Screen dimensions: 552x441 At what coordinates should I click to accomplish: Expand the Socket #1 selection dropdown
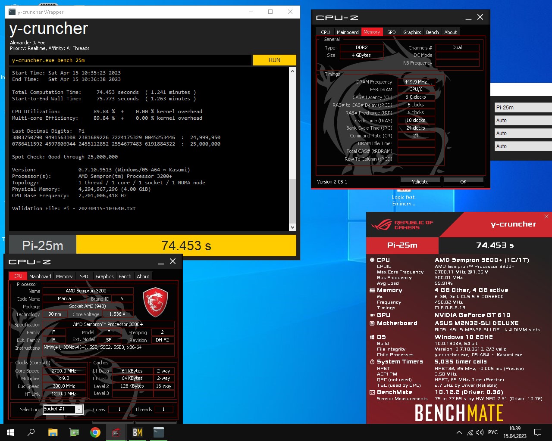[79, 410]
